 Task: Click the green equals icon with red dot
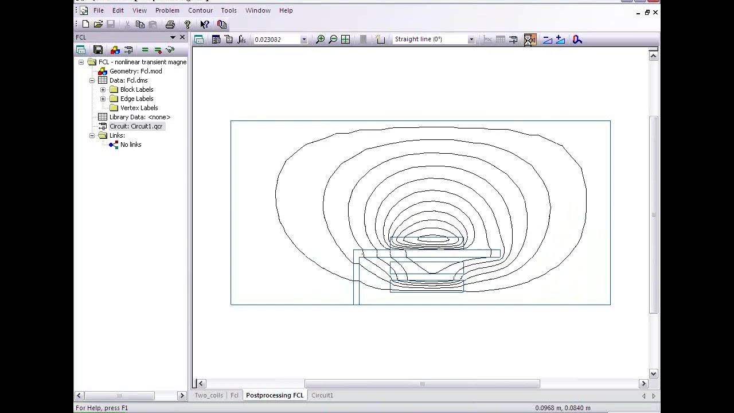[x=158, y=50]
